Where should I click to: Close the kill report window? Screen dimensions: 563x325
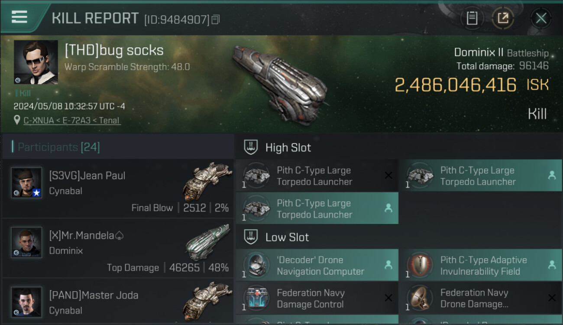tap(541, 18)
